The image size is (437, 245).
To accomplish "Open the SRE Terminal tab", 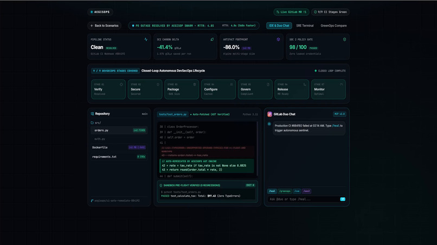I will pyautogui.click(x=305, y=25).
